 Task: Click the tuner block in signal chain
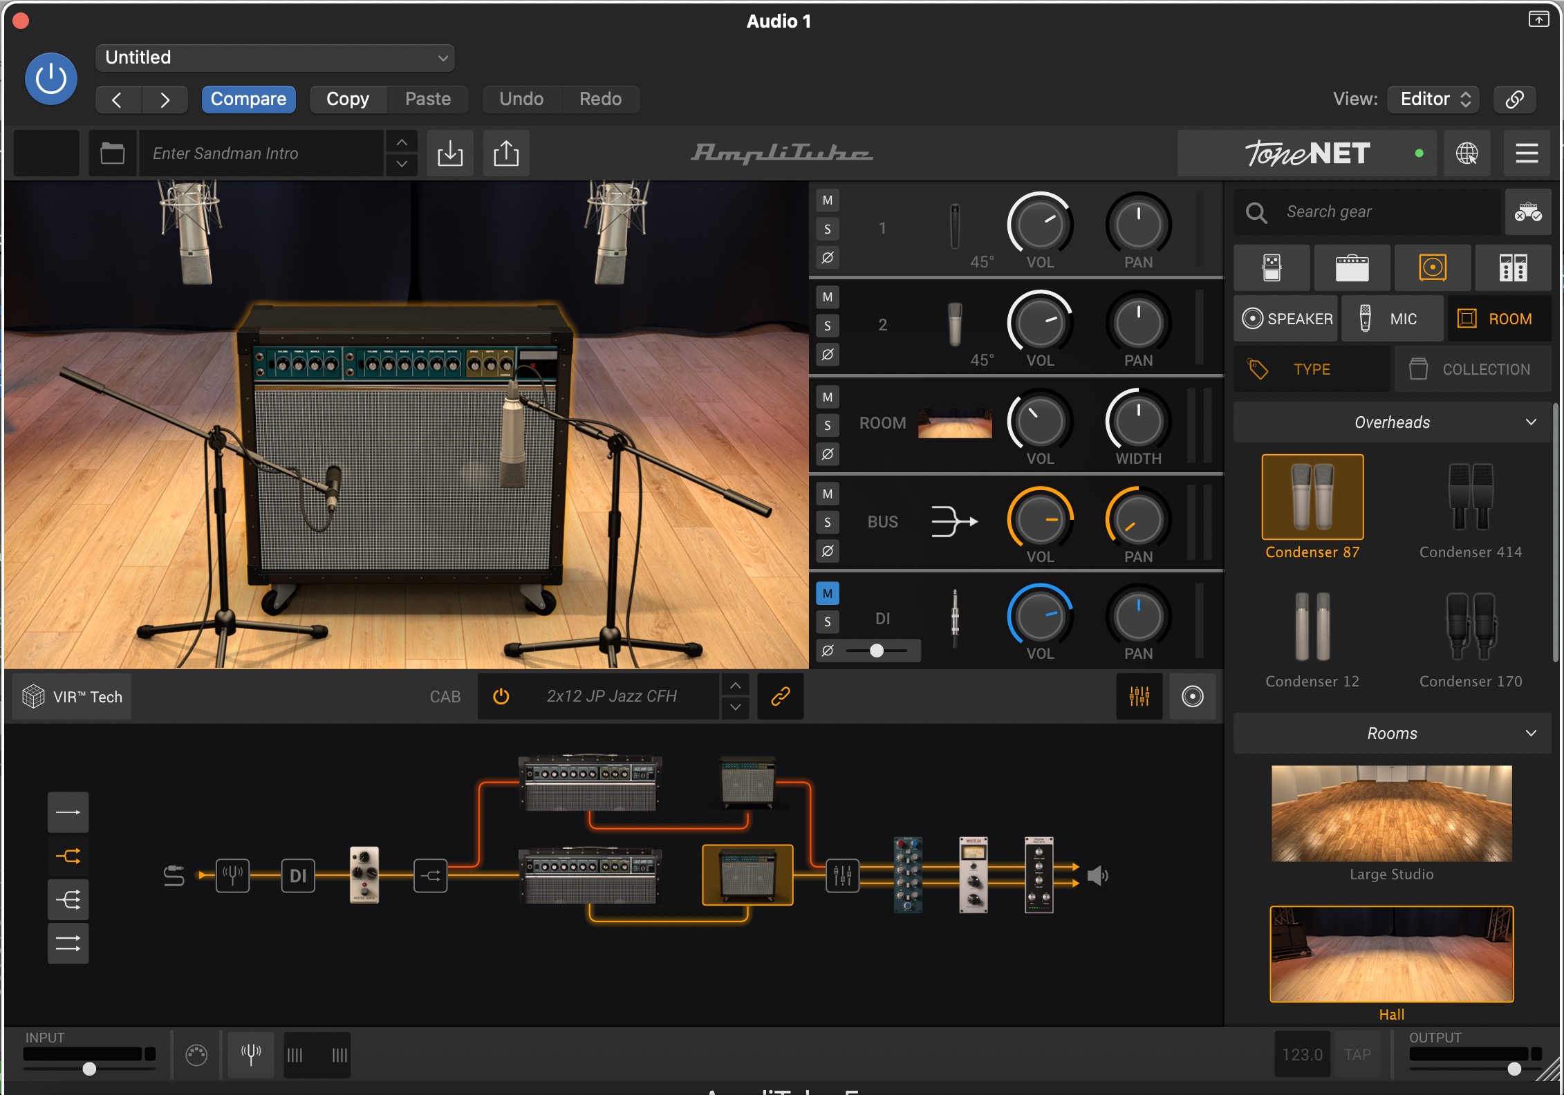click(x=232, y=875)
